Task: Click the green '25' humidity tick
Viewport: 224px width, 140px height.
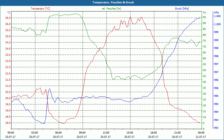Action: [x=204, y=100]
